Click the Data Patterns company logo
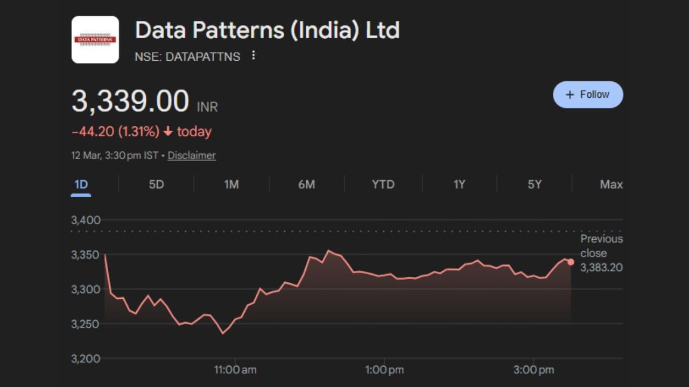The image size is (689, 387). point(95,40)
